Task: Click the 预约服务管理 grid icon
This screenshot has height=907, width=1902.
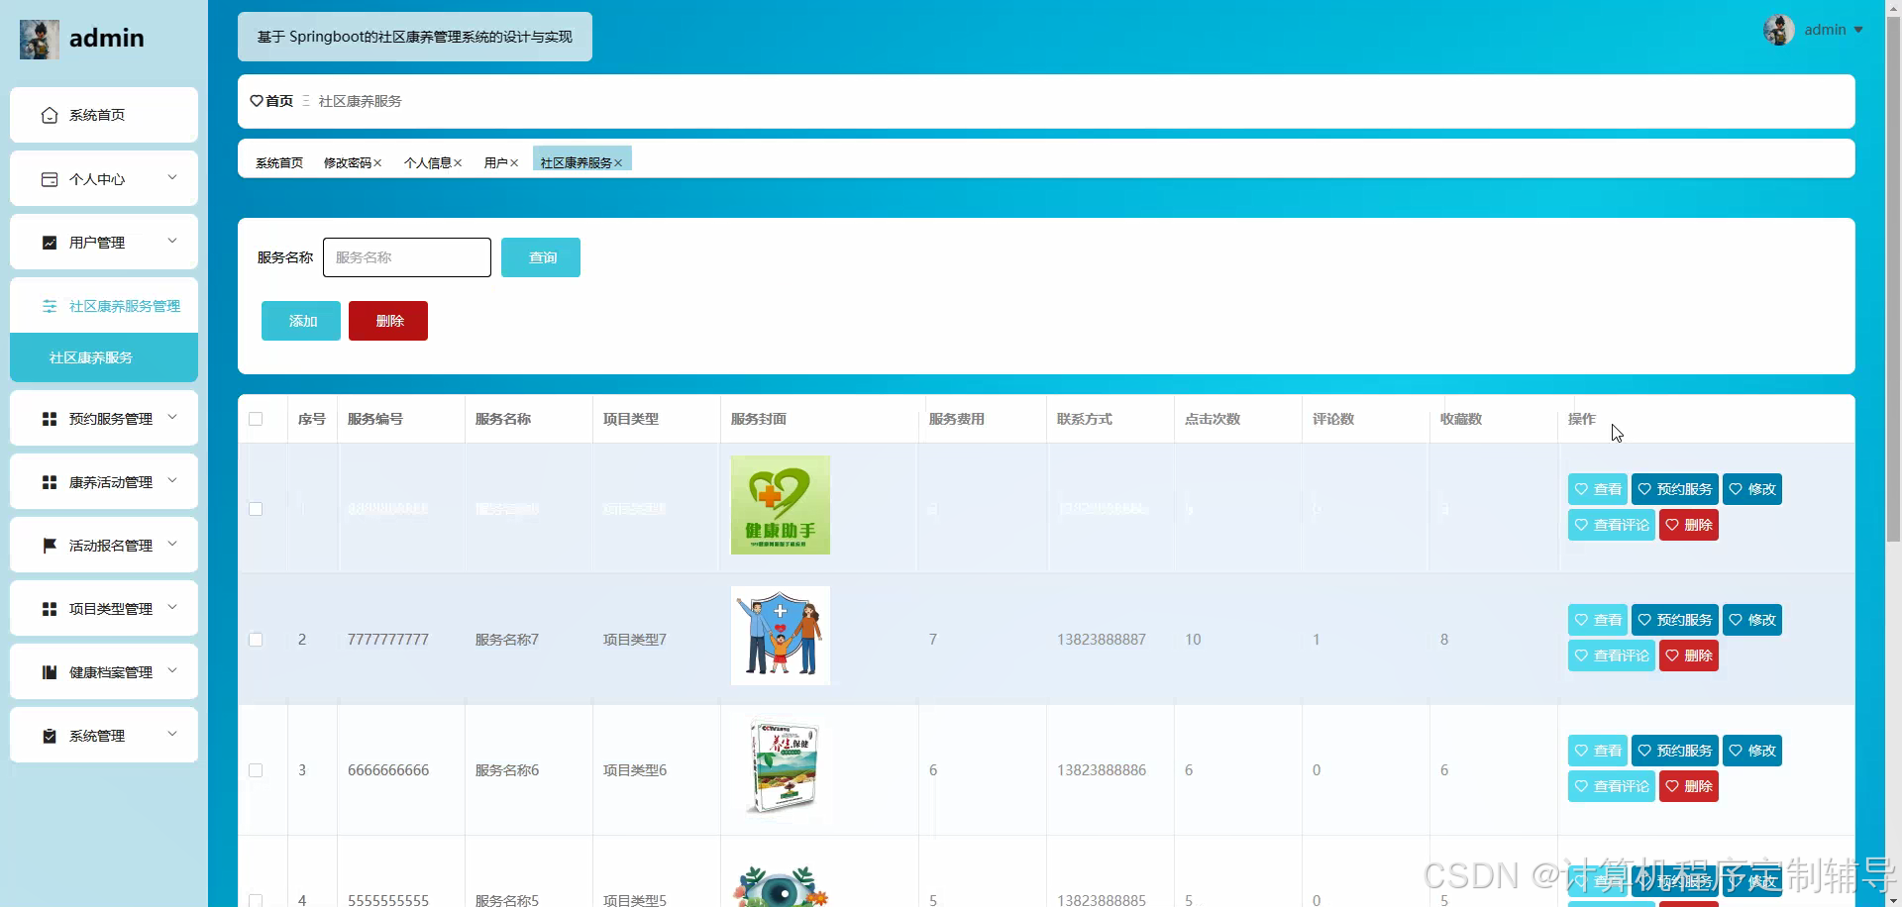Action: 50,419
